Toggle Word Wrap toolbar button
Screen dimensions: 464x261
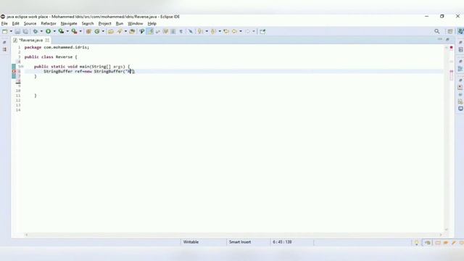[x=158, y=31]
